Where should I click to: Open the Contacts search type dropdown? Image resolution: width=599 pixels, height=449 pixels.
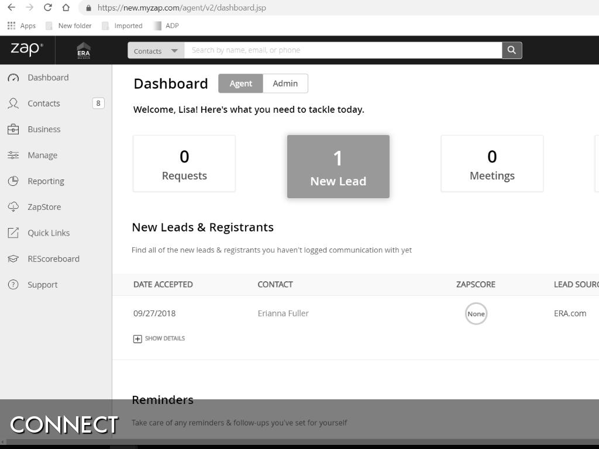point(156,51)
